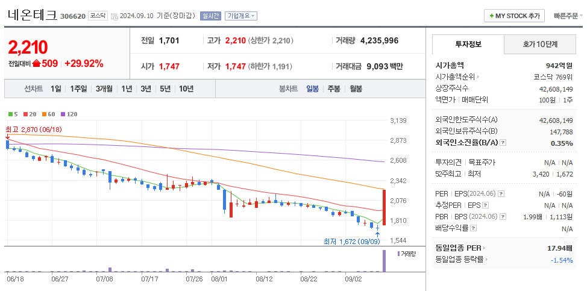587x291 pixels.
Task: Expand the 빠른주문 dropdown
Action: (568, 16)
